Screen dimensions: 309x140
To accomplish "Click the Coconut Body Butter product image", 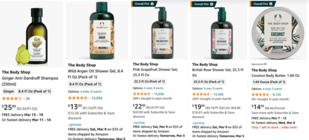I will click(278, 33).
